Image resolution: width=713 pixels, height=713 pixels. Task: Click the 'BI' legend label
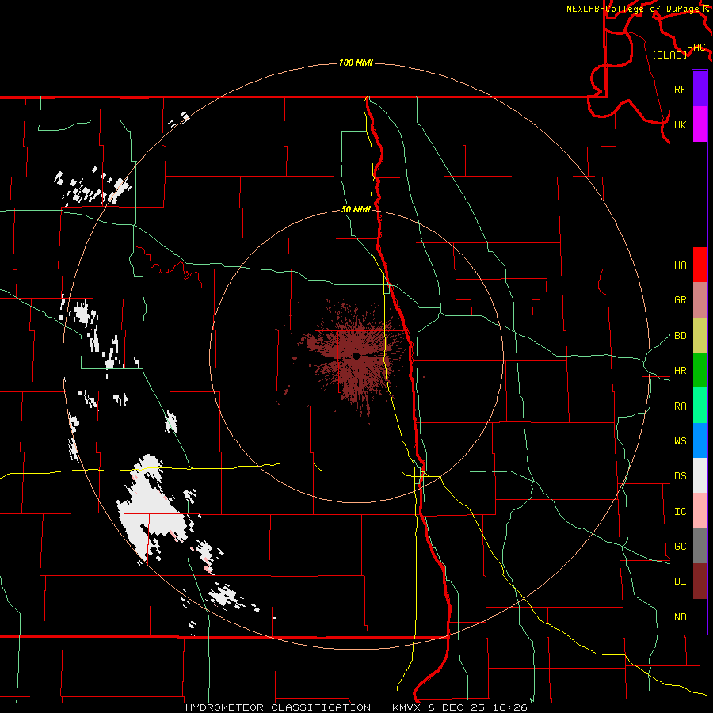pyautogui.click(x=680, y=581)
